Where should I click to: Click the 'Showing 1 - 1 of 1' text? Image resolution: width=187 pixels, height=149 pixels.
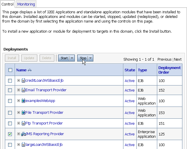tap(139, 59)
